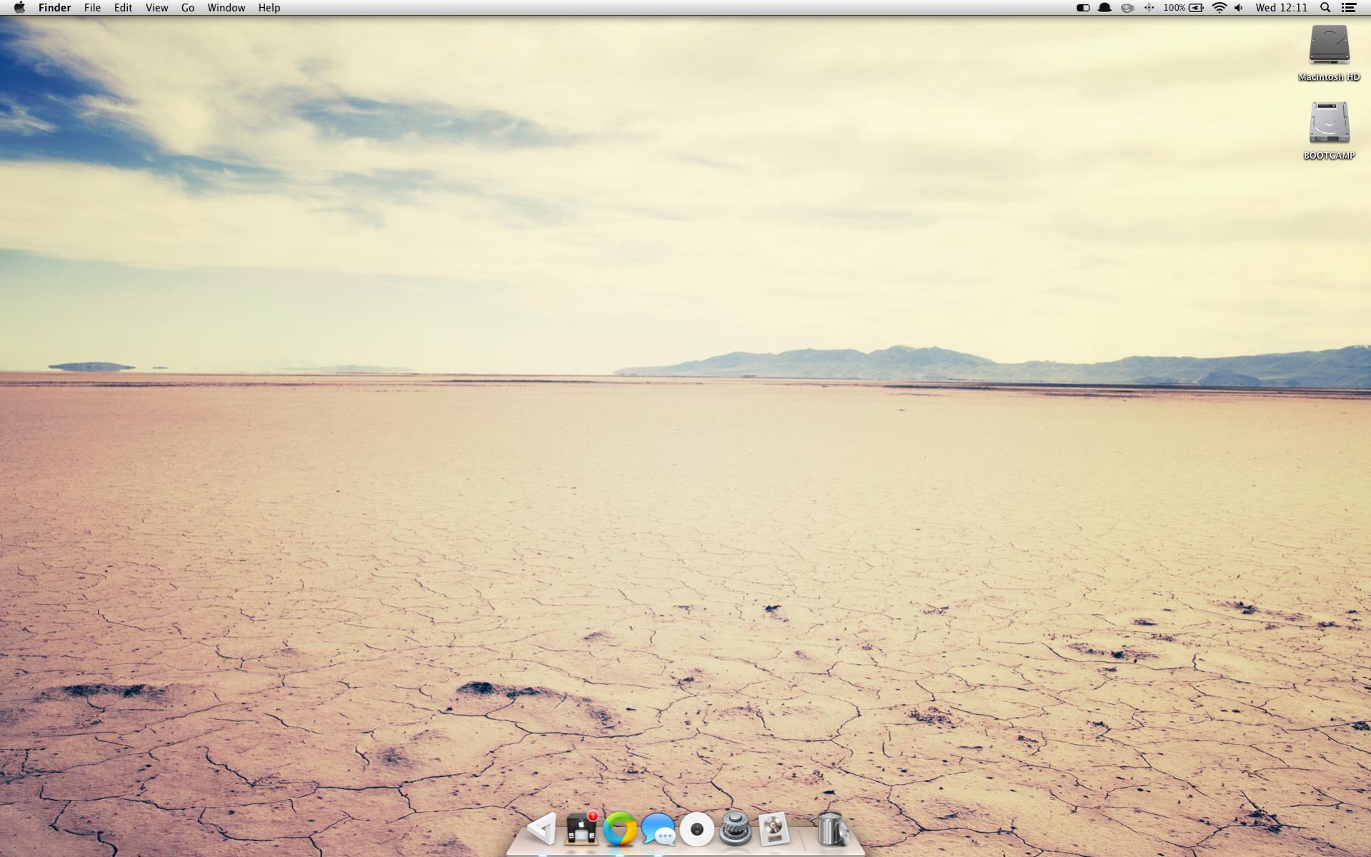Open the Edit menu
The width and height of the screenshot is (1371, 857).
[x=123, y=8]
